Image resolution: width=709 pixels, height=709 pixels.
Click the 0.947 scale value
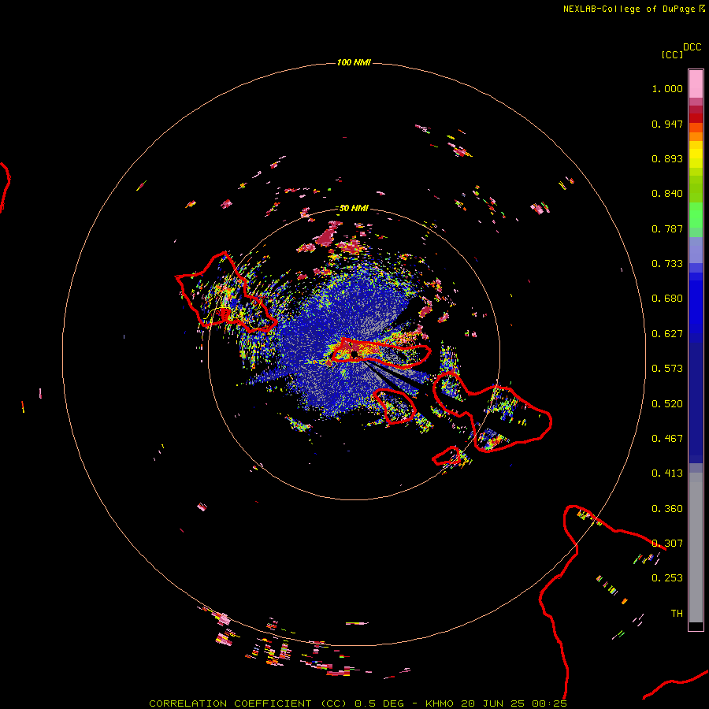tap(667, 124)
